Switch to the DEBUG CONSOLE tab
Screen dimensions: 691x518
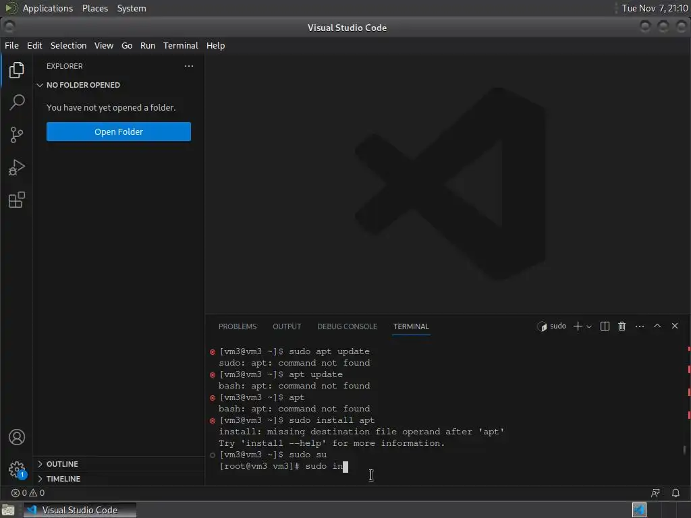click(348, 326)
